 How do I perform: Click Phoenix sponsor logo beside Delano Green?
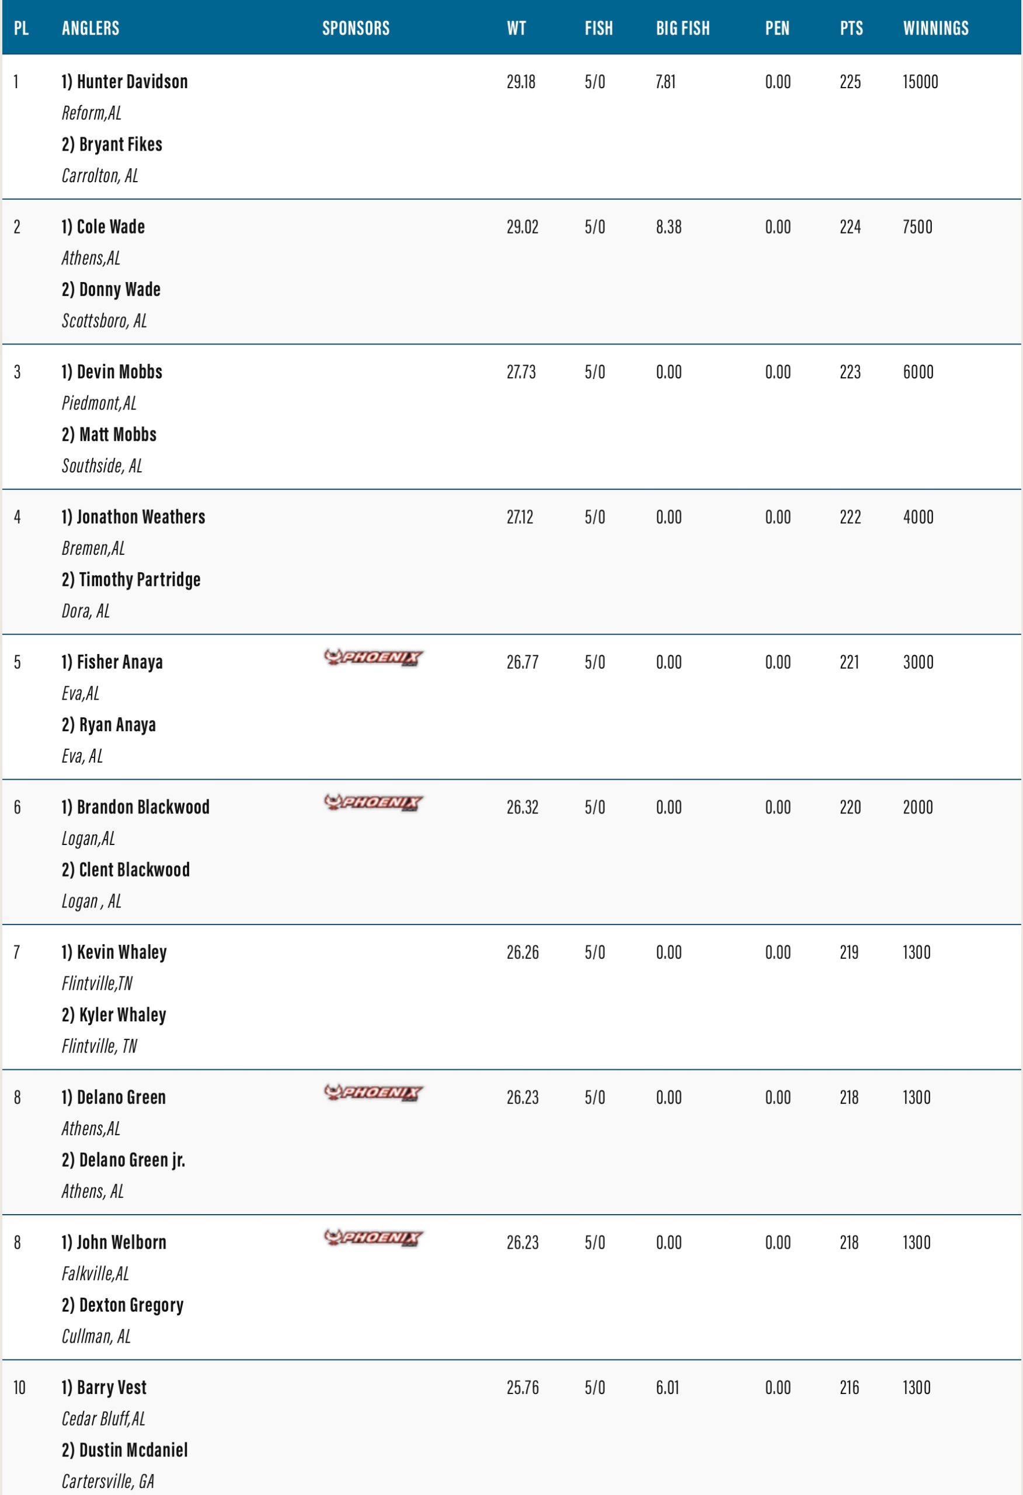(x=373, y=1092)
